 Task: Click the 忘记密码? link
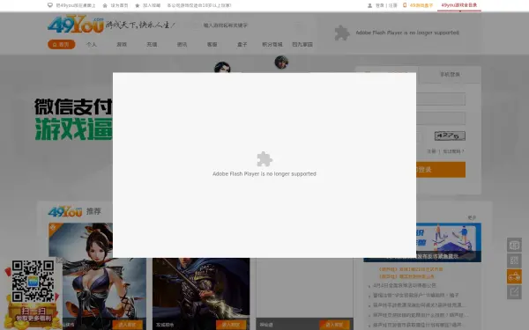tap(453, 151)
